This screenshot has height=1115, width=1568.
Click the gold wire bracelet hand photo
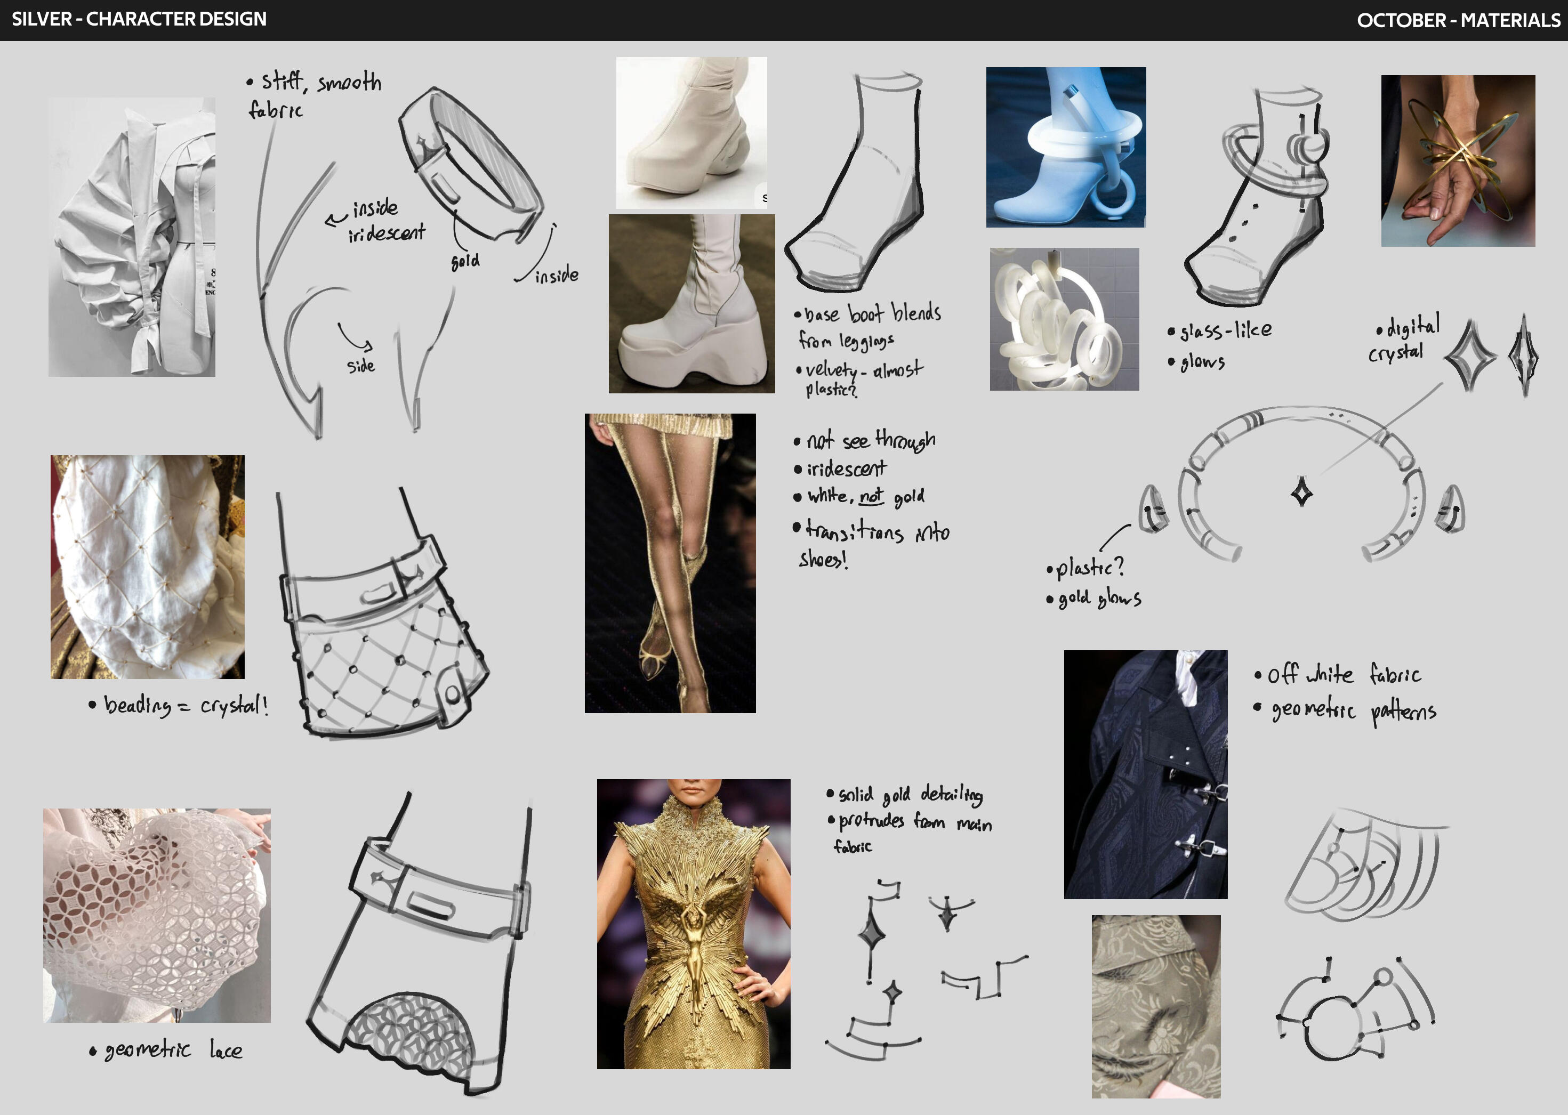tap(1458, 160)
